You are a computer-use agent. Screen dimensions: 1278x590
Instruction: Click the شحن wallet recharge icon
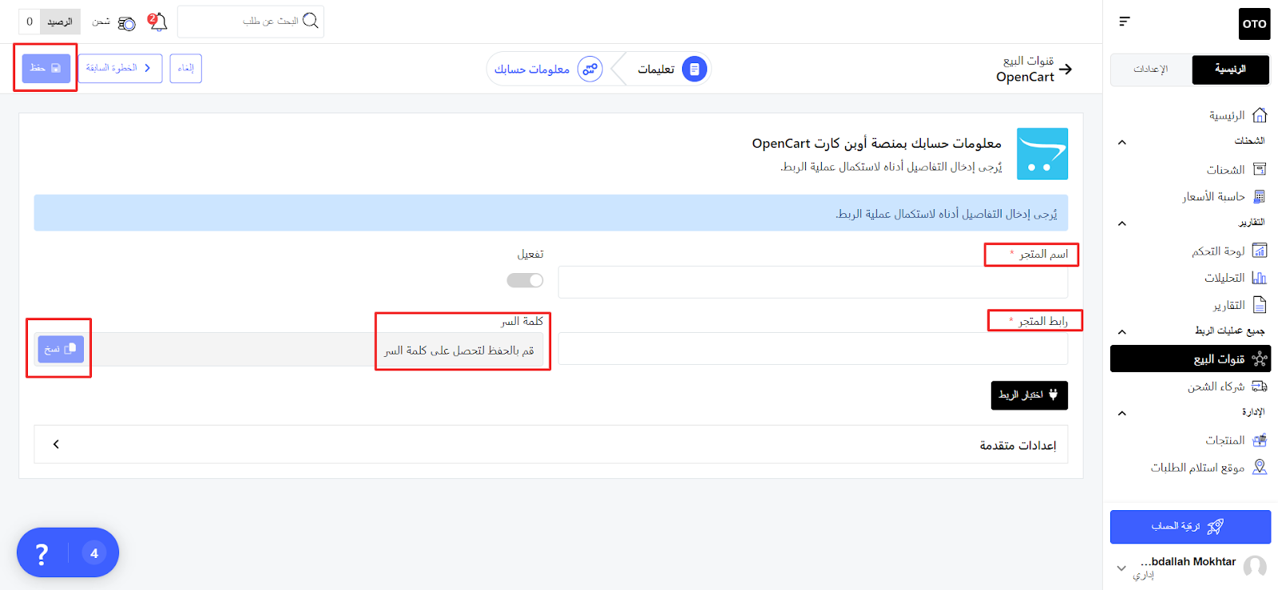click(126, 23)
